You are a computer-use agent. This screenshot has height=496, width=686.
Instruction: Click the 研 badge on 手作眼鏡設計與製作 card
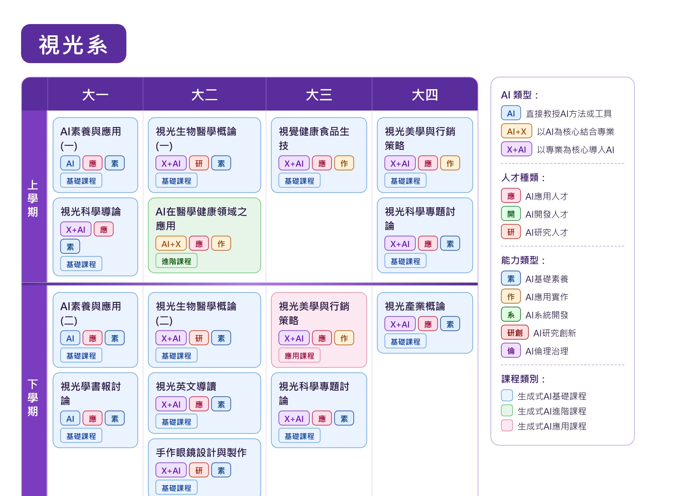coord(199,470)
